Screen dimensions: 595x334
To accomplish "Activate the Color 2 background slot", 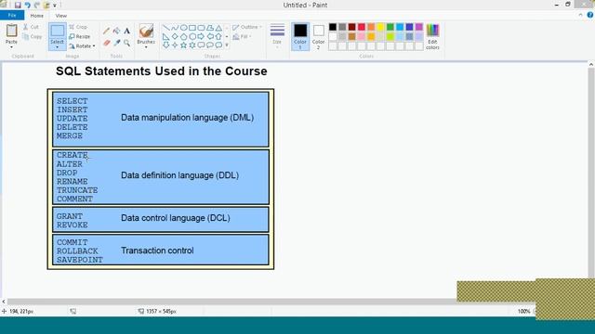I will click(318, 36).
